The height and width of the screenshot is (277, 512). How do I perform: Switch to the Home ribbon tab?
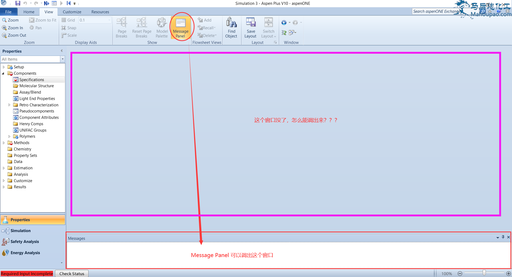tap(29, 12)
